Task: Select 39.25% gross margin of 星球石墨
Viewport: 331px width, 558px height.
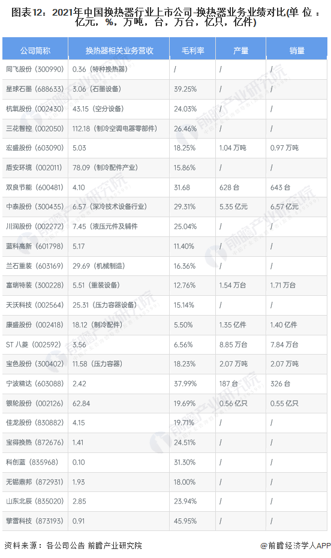Action: (x=185, y=89)
